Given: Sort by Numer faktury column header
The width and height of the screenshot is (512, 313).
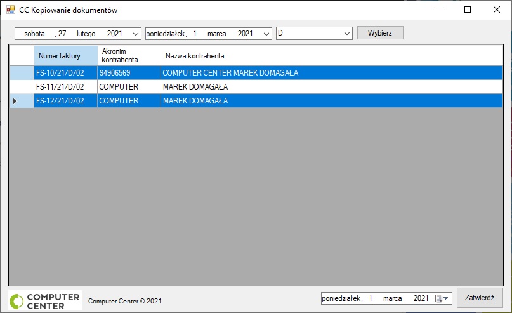Looking at the screenshot, I should pos(65,55).
